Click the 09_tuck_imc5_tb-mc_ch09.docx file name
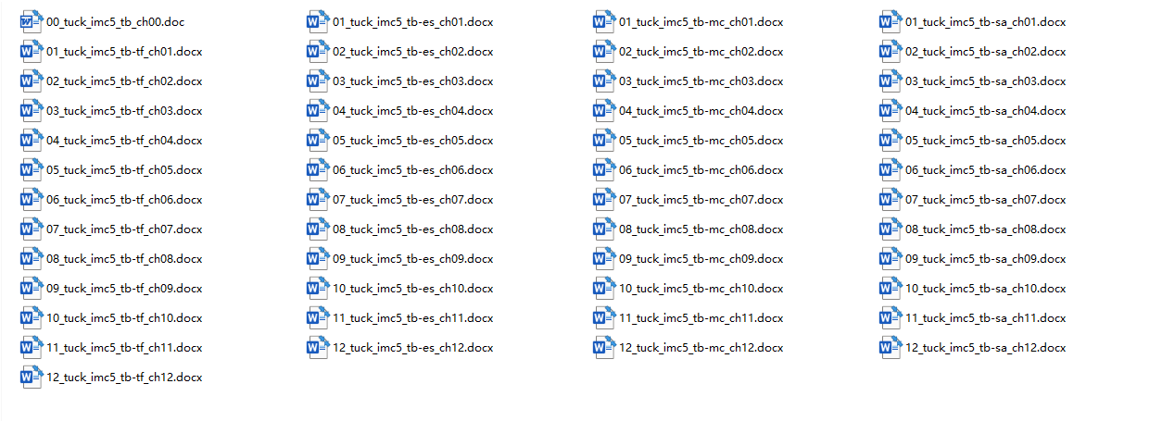Screen dimensions: 1162x421 [701, 259]
